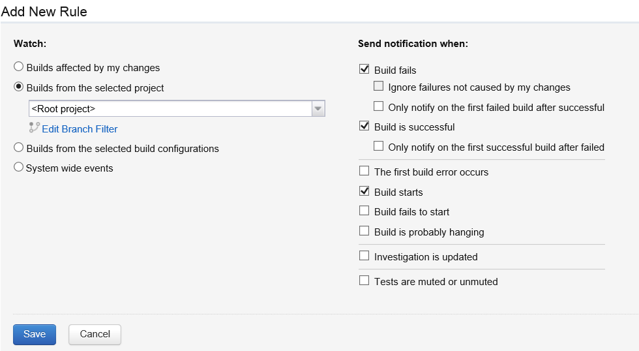Uncheck the Build fails checkbox

pyautogui.click(x=364, y=69)
